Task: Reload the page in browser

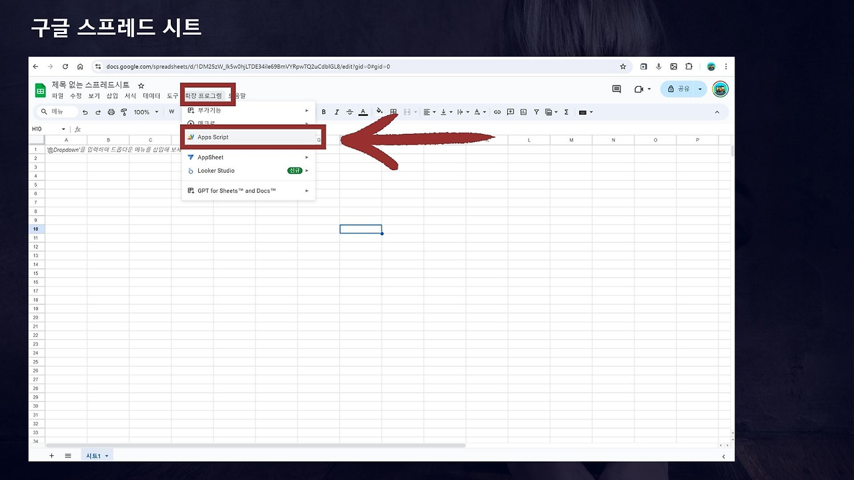Action: click(65, 67)
